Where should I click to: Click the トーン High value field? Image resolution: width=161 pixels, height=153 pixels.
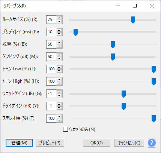point(51,81)
